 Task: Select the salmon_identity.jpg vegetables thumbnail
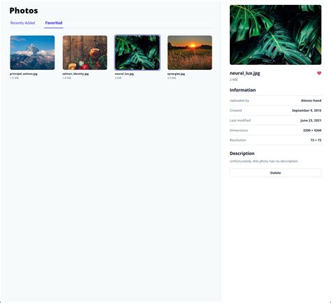pos(85,52)
